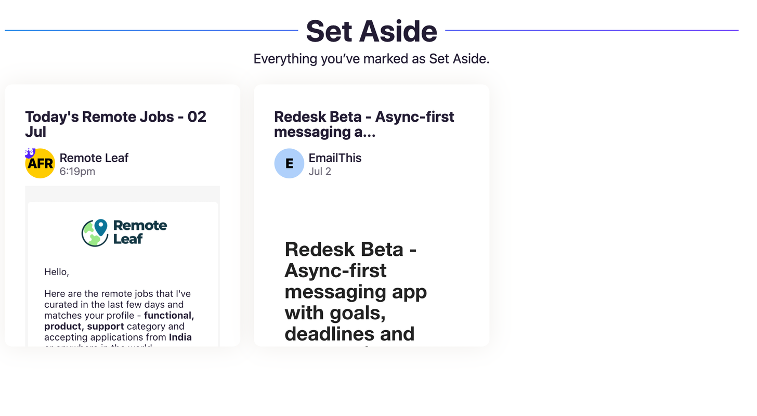Click the purple badge on AFR avatar
This screenshot has height=416, width=757.
pyautogui.click(x=30, y=153)
